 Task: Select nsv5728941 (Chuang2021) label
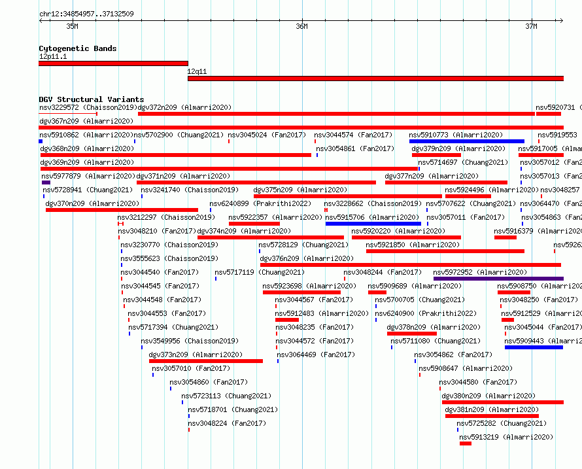pos(88,190)
